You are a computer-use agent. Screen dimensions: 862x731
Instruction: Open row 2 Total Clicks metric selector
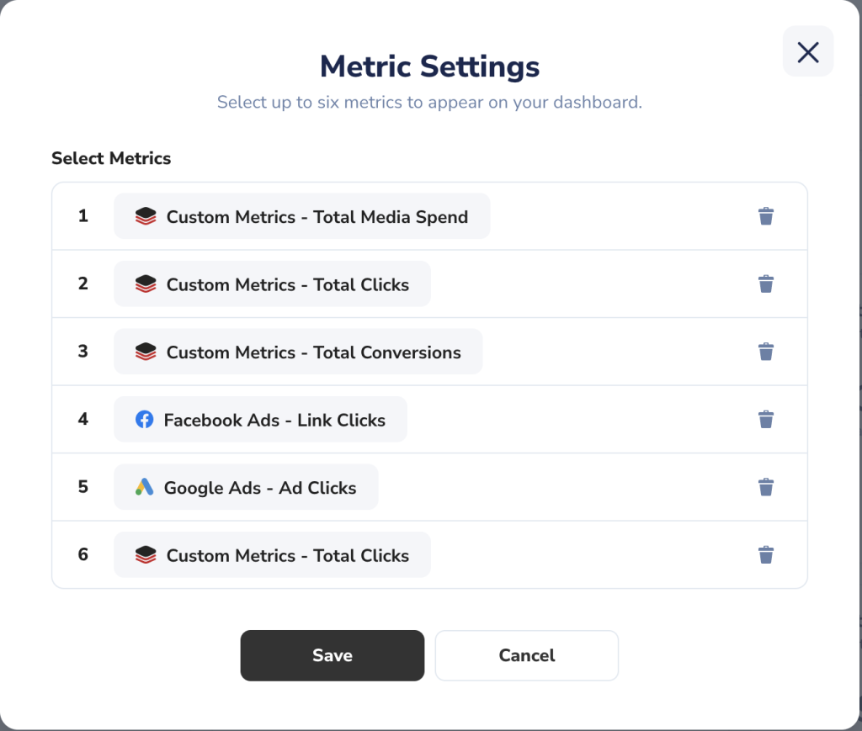click(x=272, y=284)
